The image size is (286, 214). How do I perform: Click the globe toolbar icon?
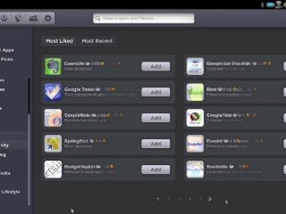(18, 18)
